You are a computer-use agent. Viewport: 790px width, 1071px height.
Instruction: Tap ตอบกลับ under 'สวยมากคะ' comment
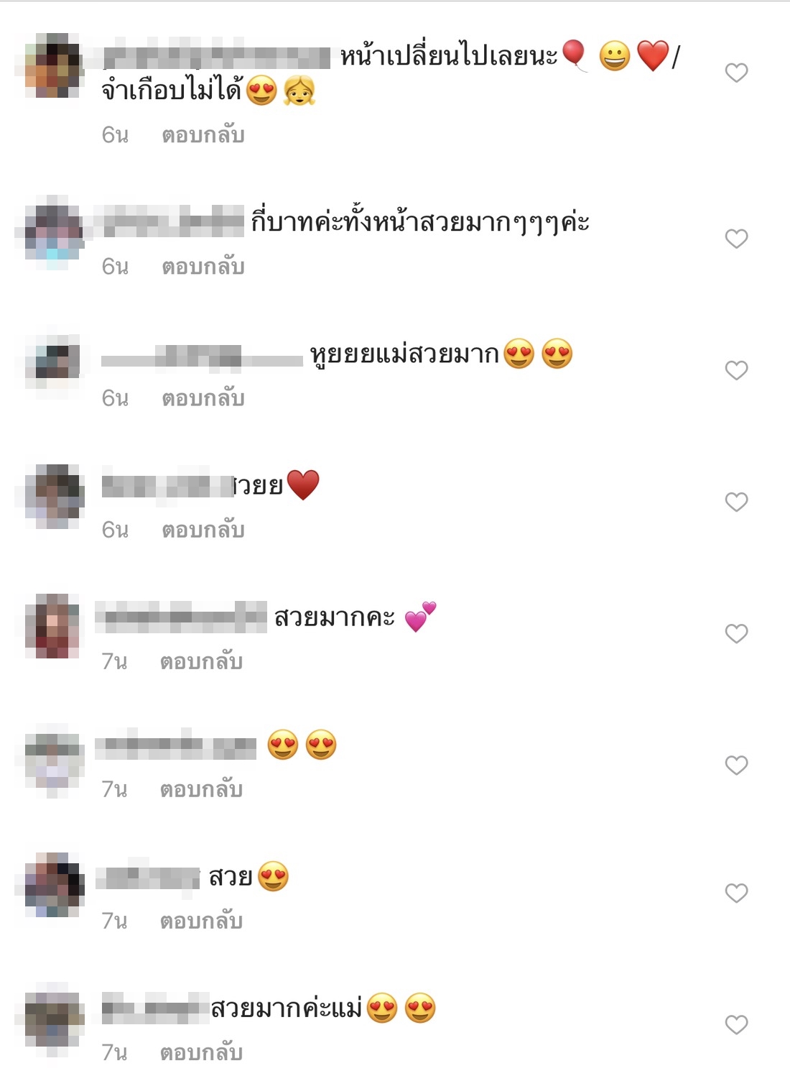201,661
